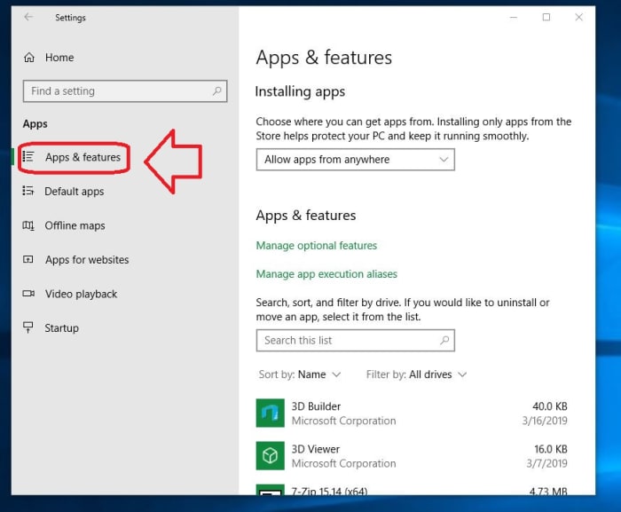Click the 40.0 KB size of 3D Builder

click(x=550, y=406)
